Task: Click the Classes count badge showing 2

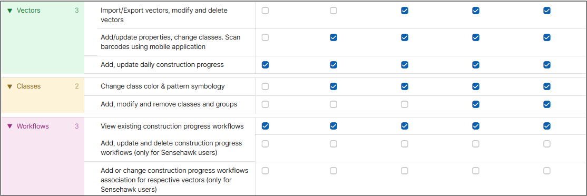Action: tap(77, 86)
